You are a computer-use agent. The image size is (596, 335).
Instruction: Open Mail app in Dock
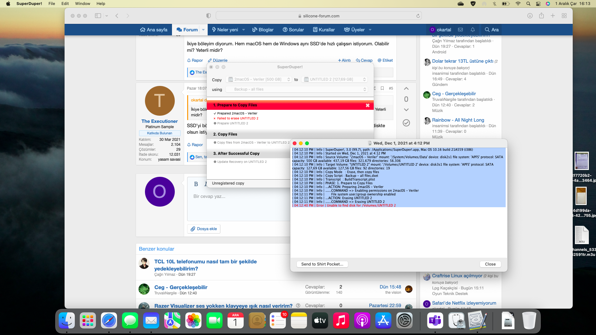point(151,320)
